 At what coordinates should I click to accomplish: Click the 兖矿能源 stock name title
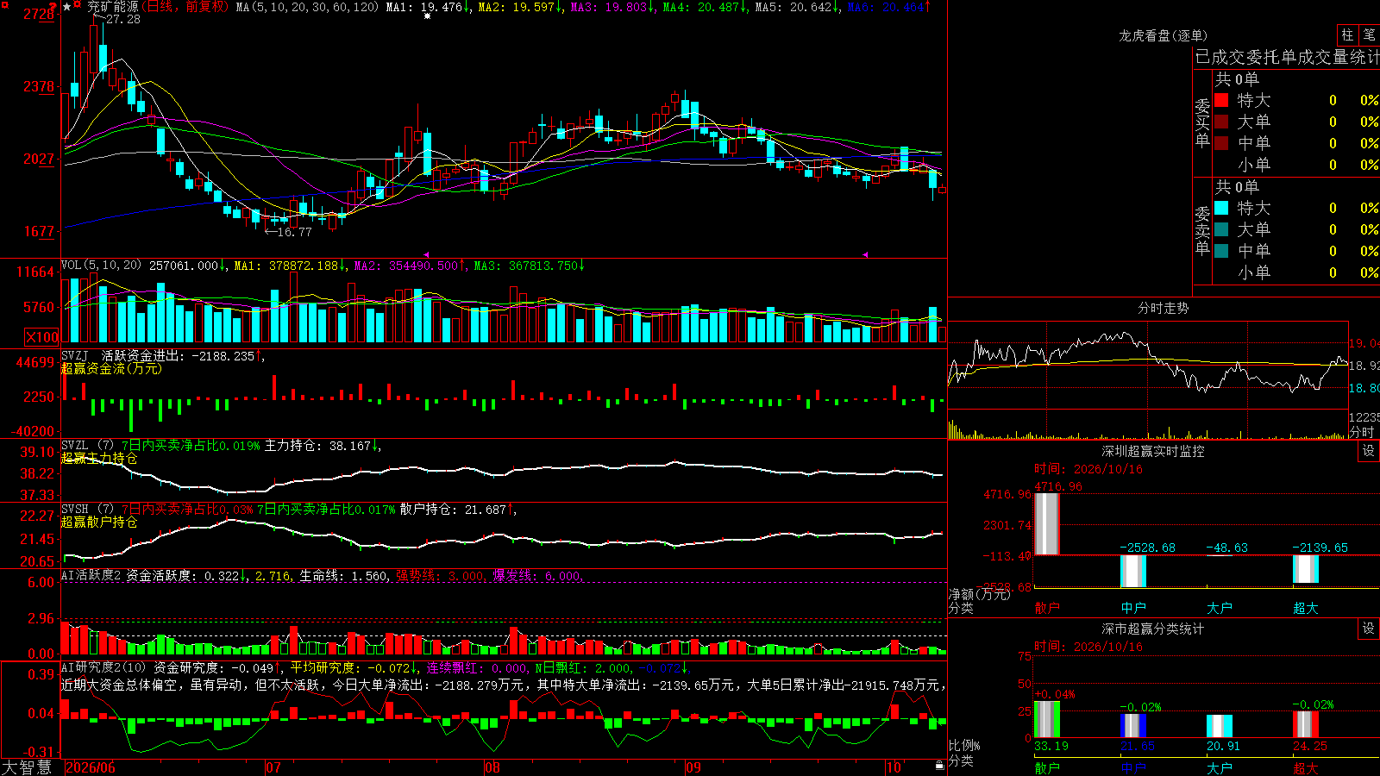click(113, 7)
